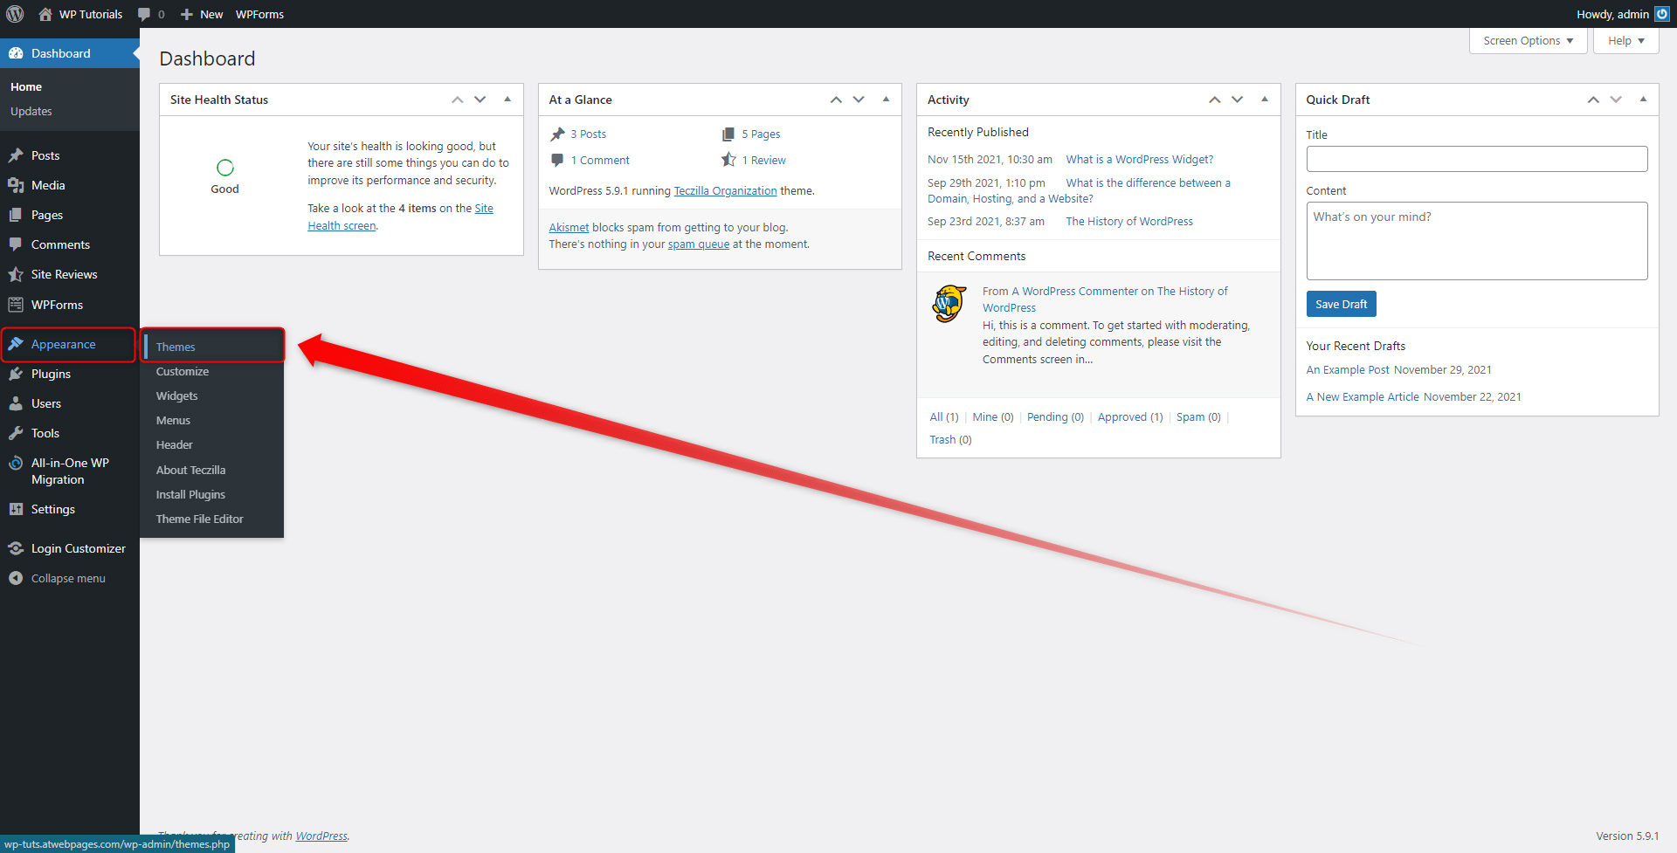Click the Tools wrench icon in sidebar
Viewport: 1677px width, 853px height.
click(16, 433)
